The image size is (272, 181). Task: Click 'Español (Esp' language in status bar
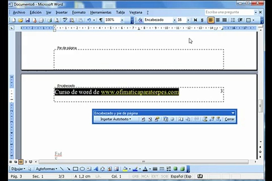coord(181,176)
